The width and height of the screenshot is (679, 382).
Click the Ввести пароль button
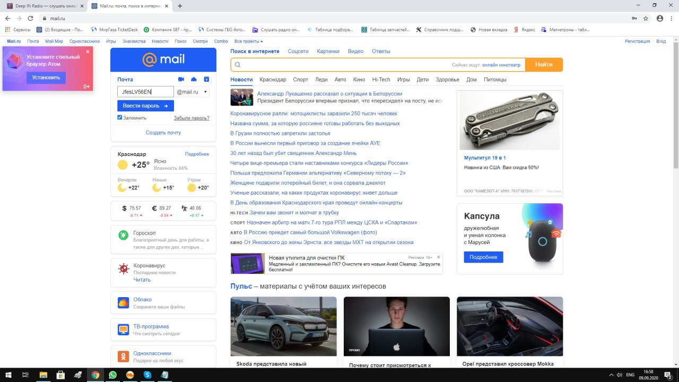(x=145, y=106)
